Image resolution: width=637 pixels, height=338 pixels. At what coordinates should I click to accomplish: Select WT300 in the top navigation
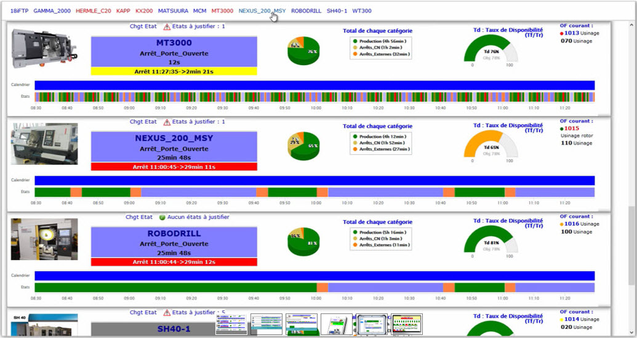pos(362,11)
